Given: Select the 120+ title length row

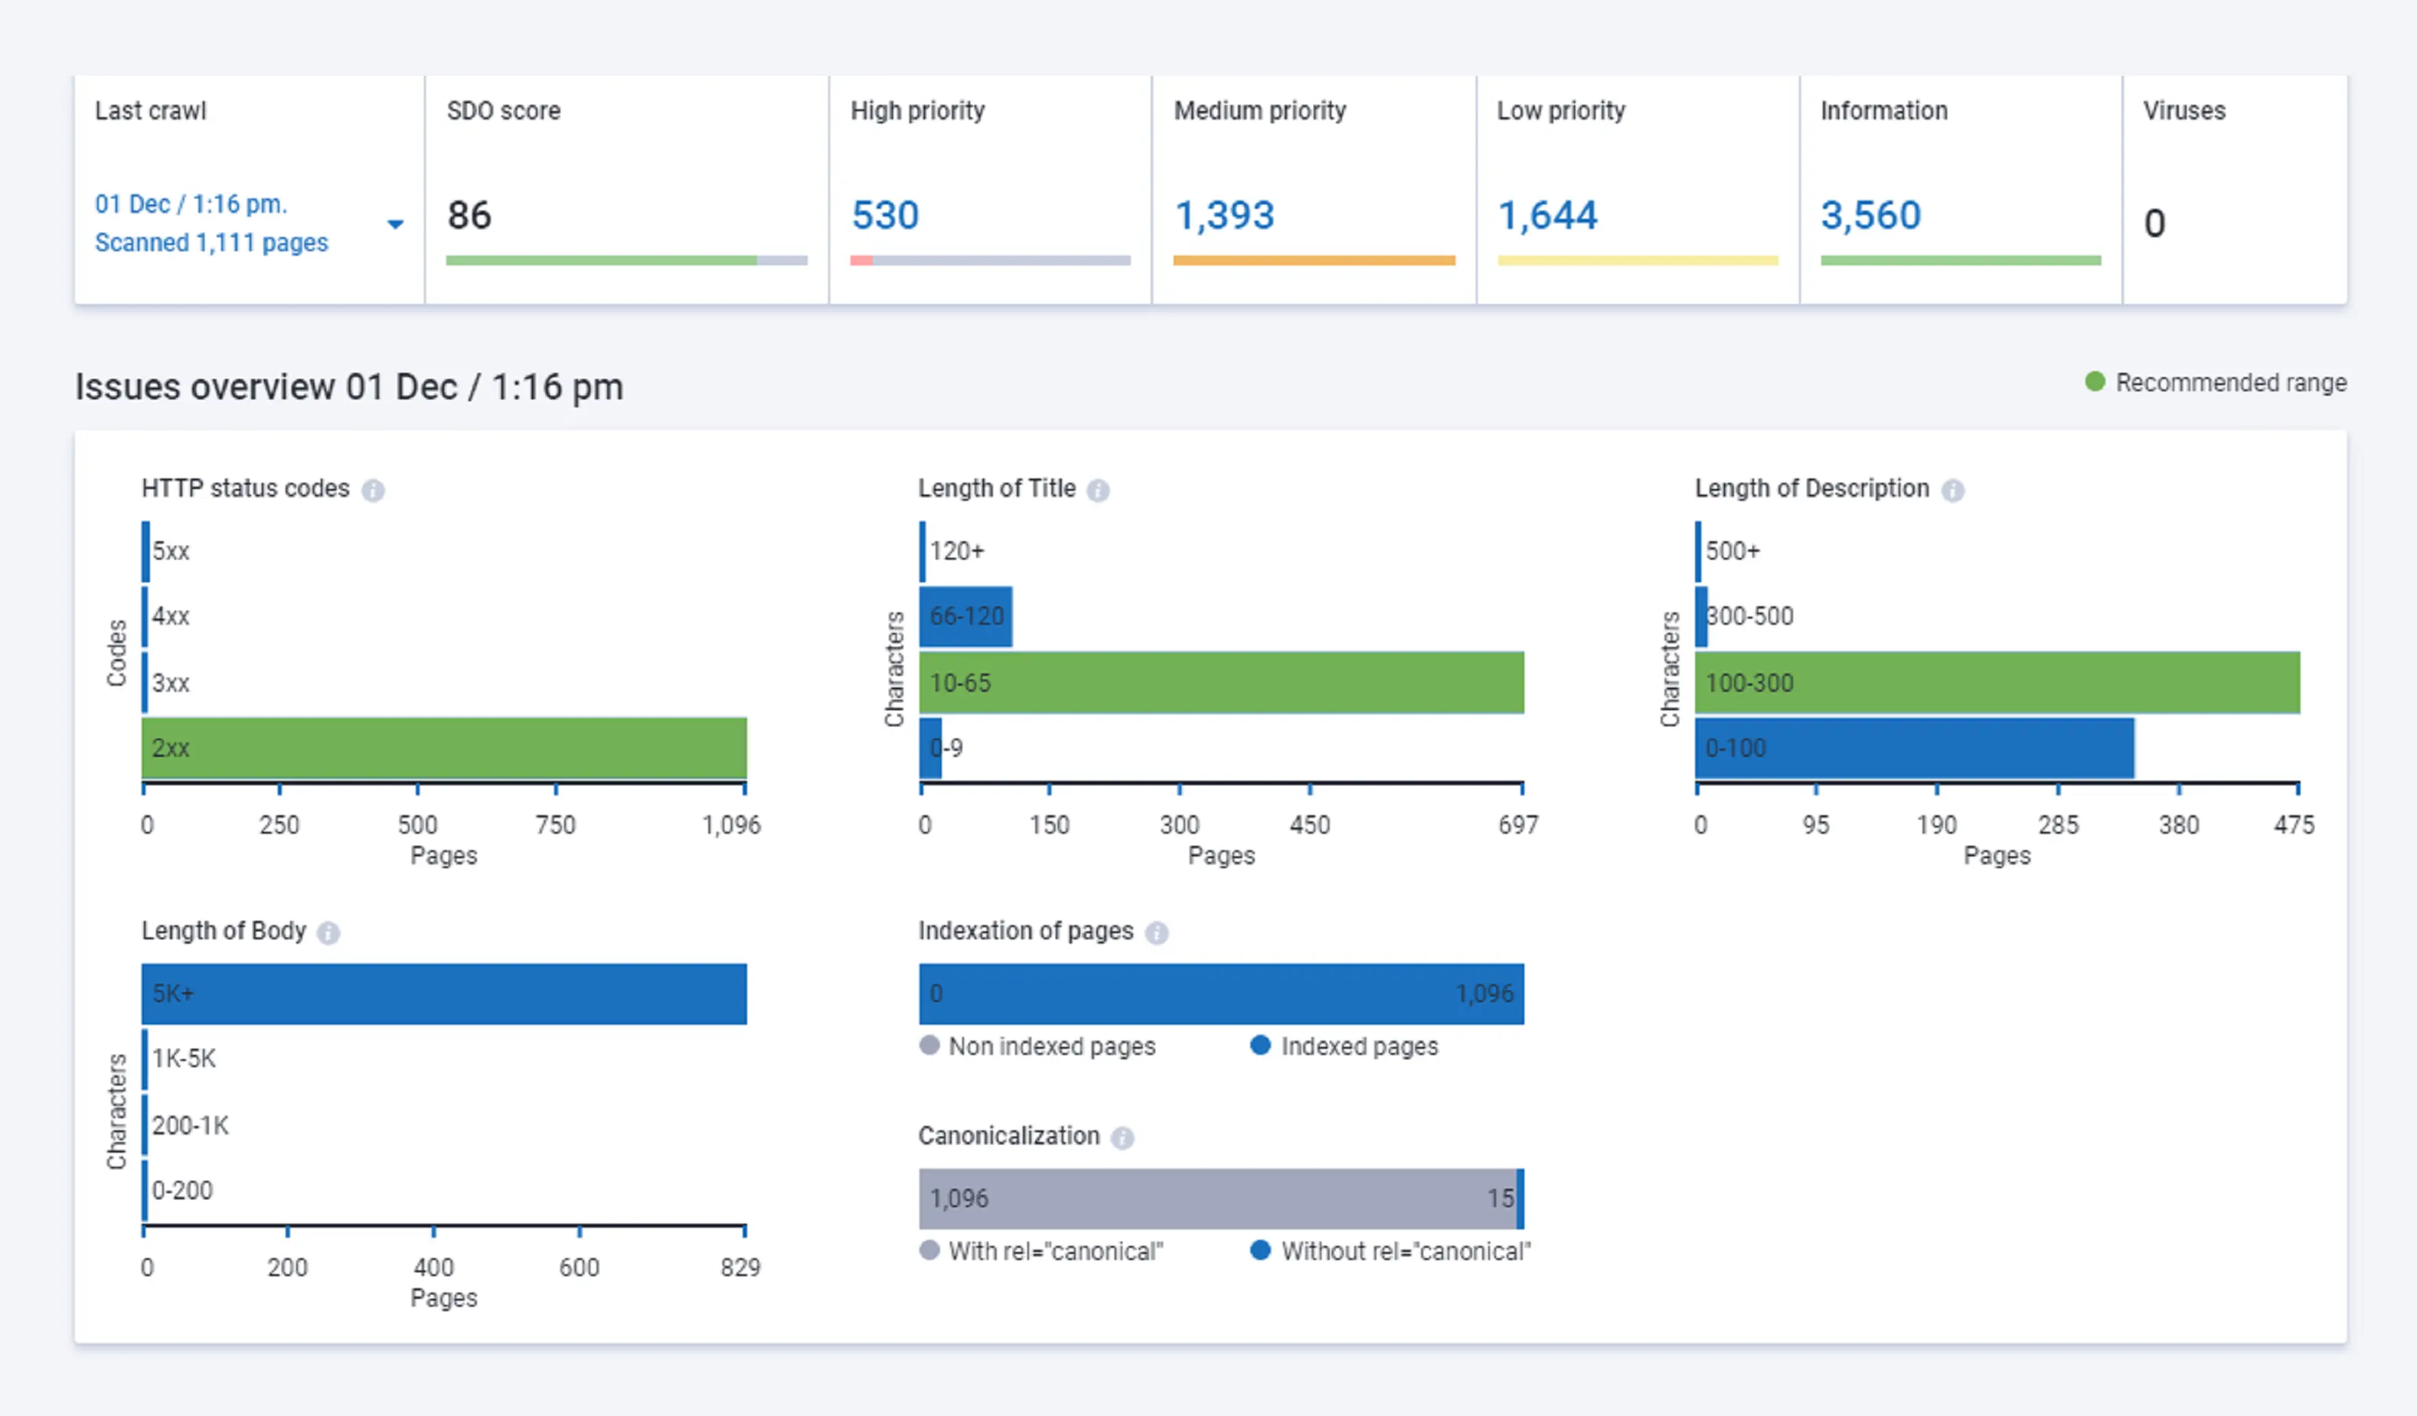Looking at the screenshot, I should pos(952,551).
